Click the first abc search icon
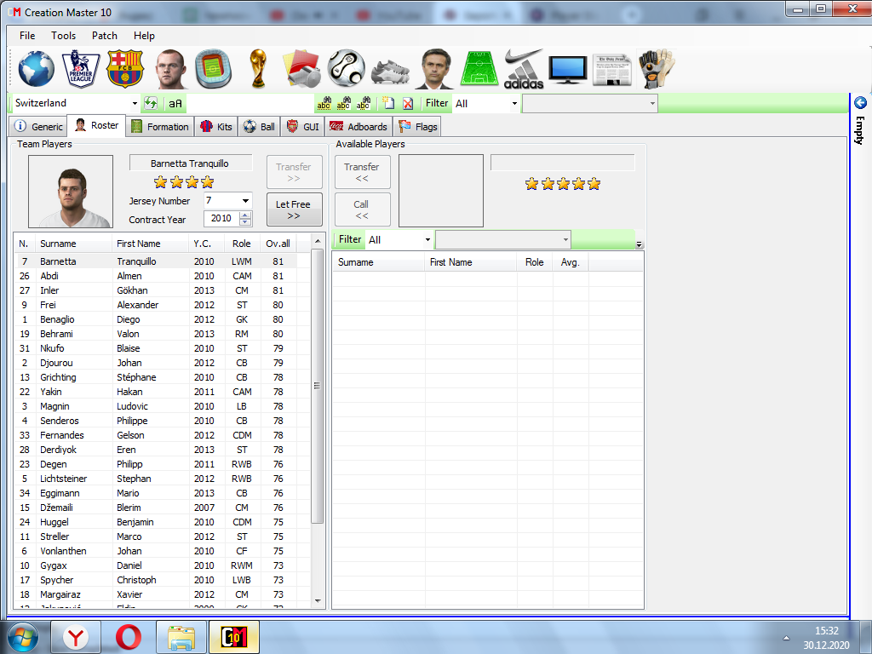 [x=324, y=103]
